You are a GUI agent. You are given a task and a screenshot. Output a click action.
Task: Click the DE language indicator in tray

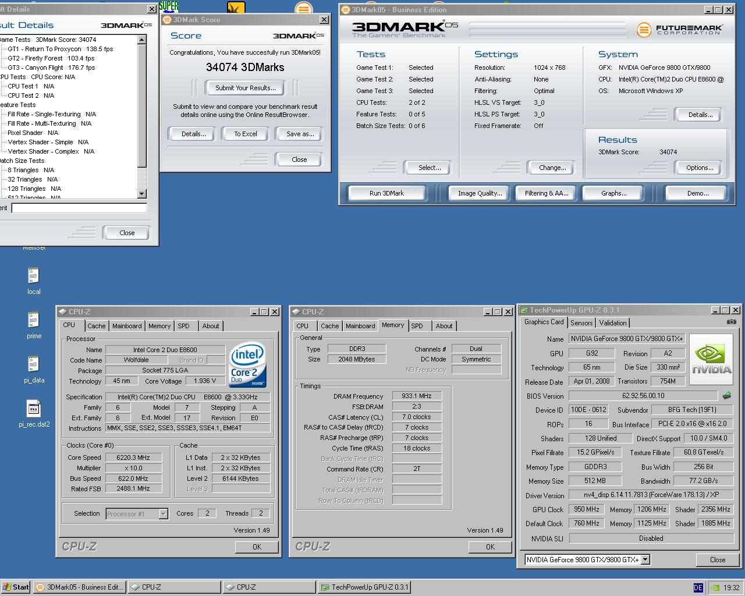698,587
